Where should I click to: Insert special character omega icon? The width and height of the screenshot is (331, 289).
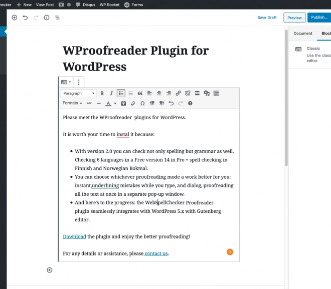(142, 103)
